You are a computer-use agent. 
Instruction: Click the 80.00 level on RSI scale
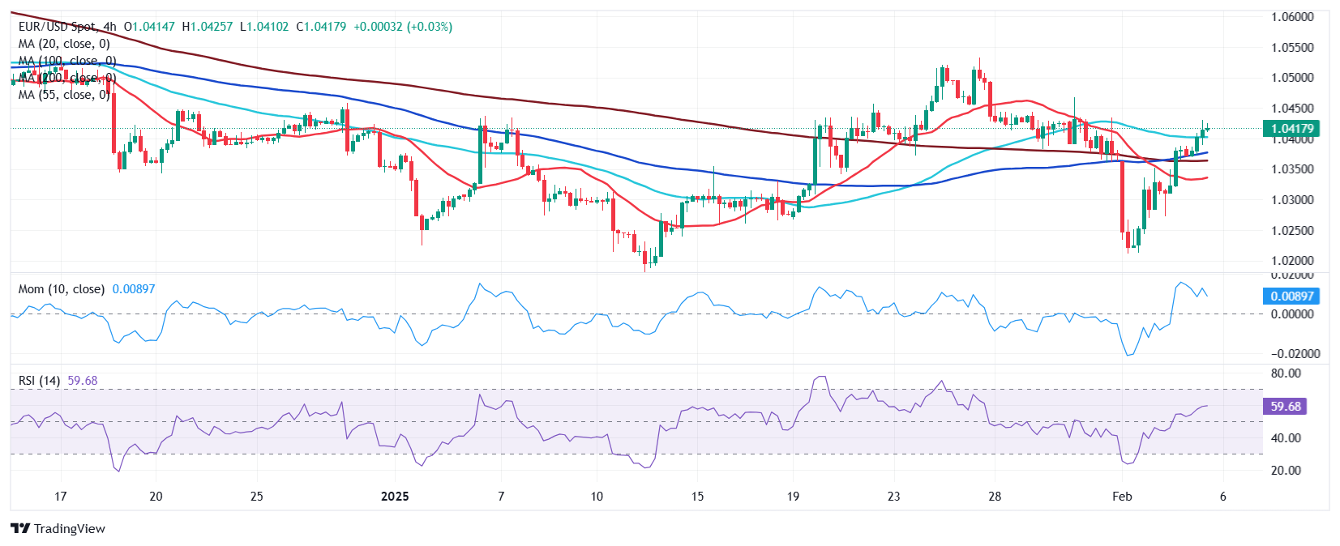[1286, 373]
